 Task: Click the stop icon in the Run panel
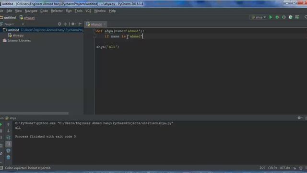click(x=1, y=131)
